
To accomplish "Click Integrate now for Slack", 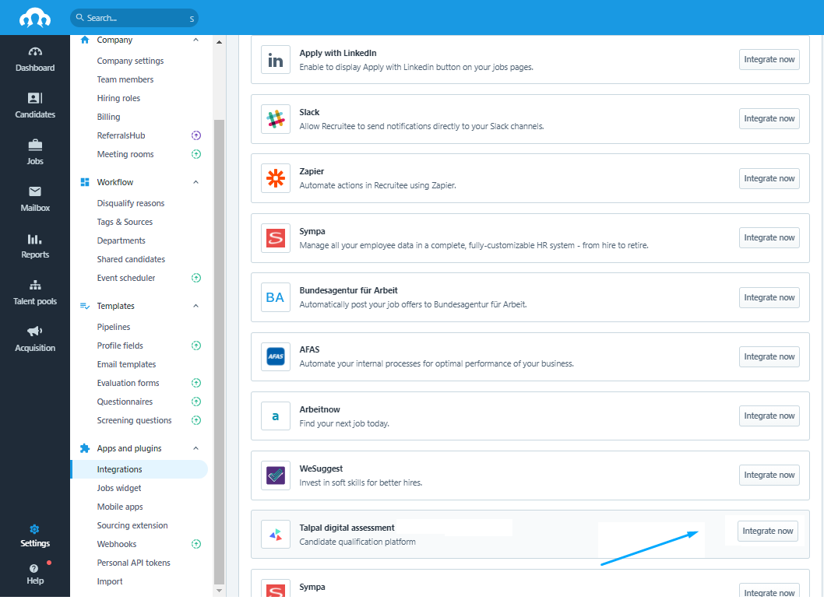I will tap(769, 118).
